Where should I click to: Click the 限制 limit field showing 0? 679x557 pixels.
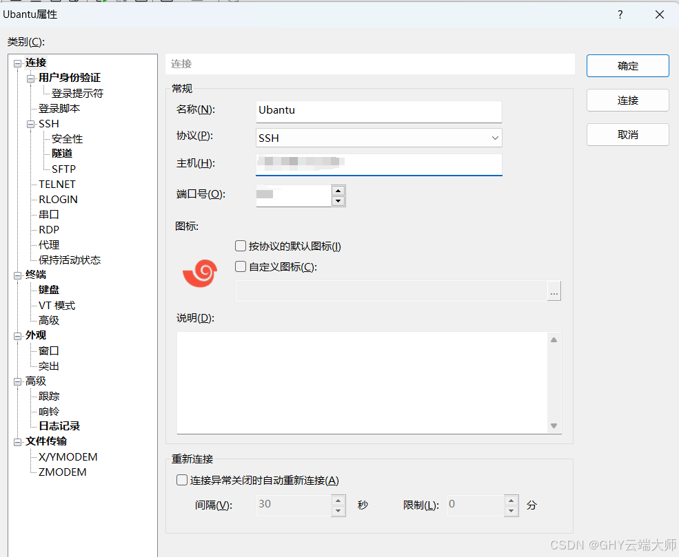click(x=476, y=505)
